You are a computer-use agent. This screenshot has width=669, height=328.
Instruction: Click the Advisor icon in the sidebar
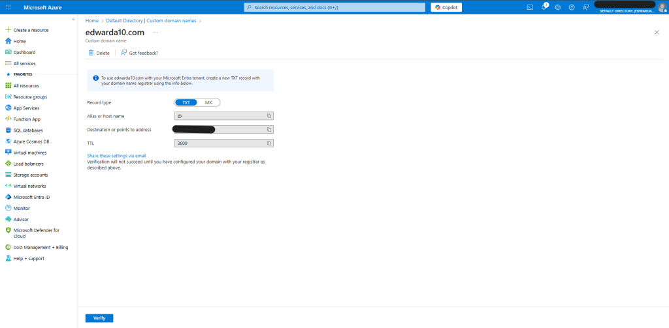point(8,219)
